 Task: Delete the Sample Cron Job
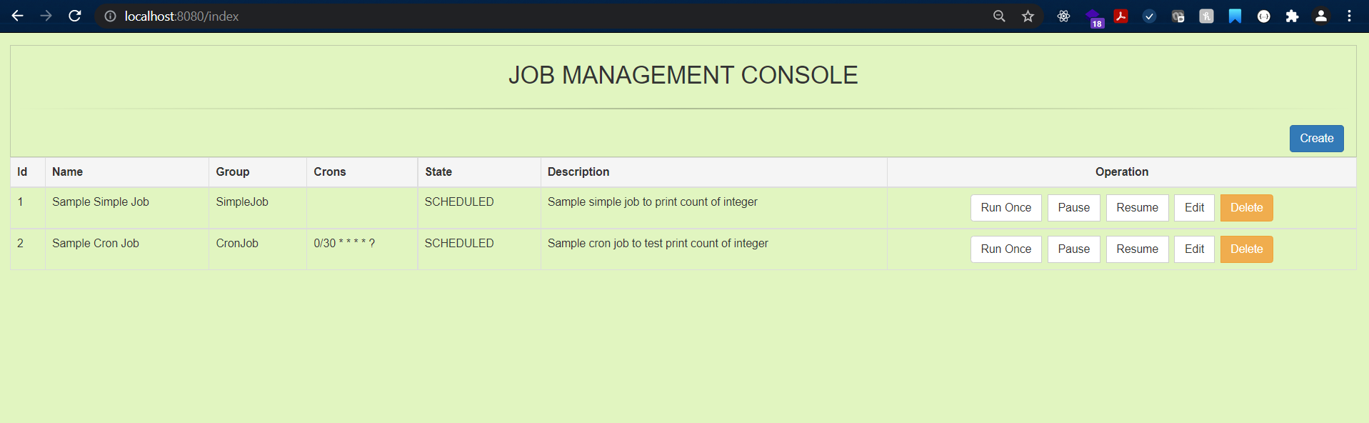point(1246,249)
